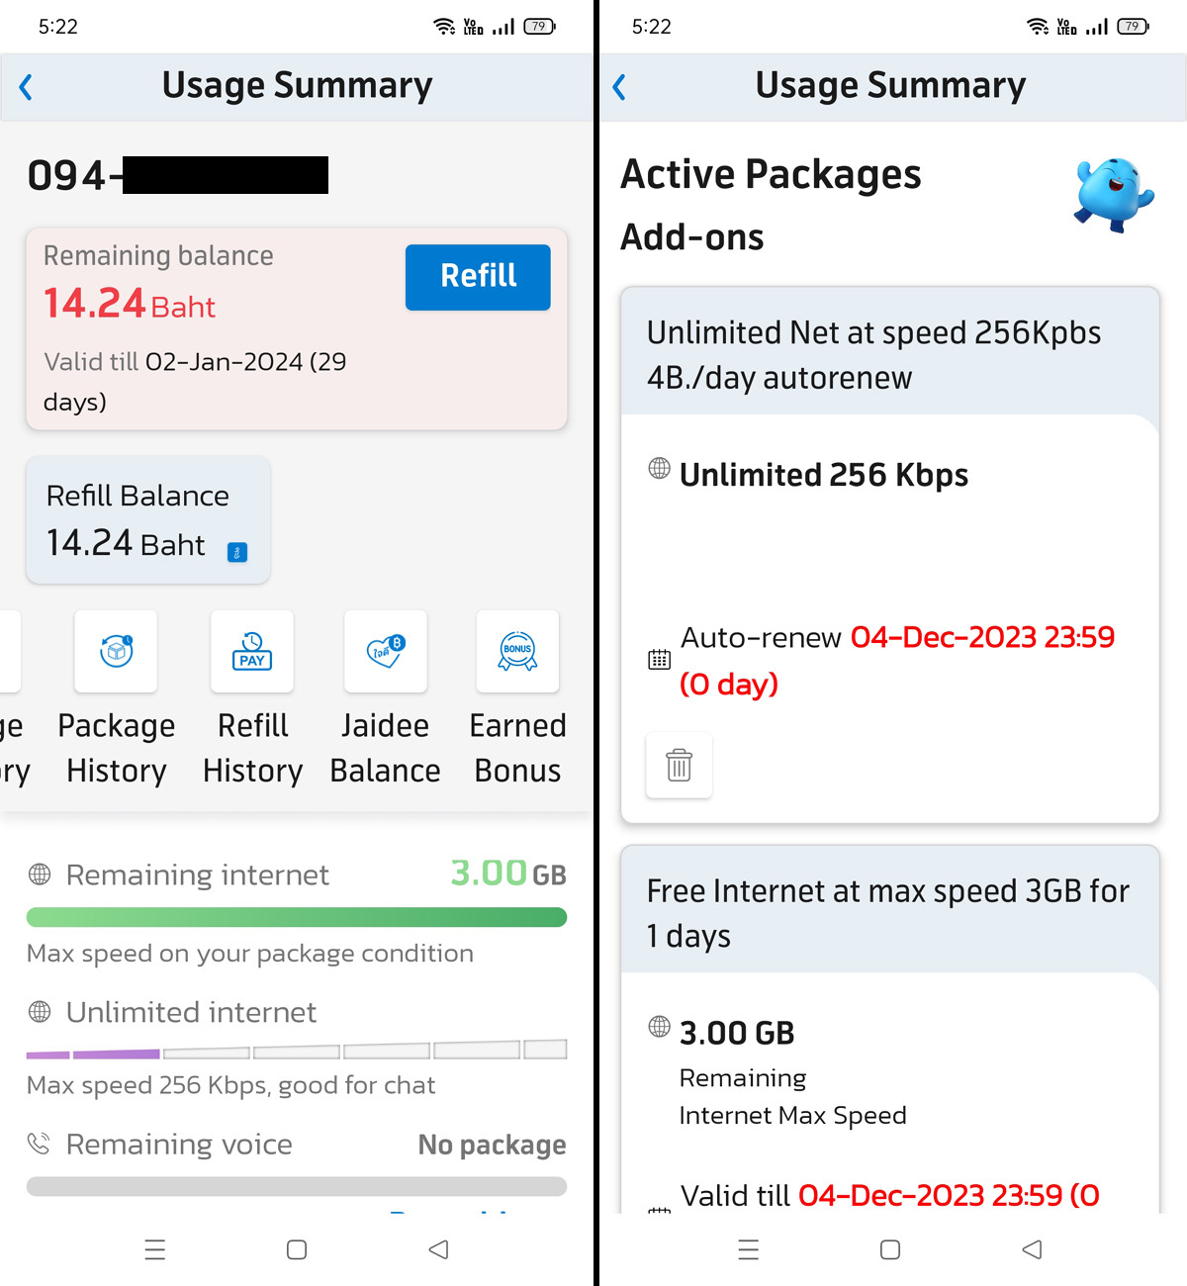Open Package History icon
This screenshot has height=1286, width=1187.
tap(116, 651)
